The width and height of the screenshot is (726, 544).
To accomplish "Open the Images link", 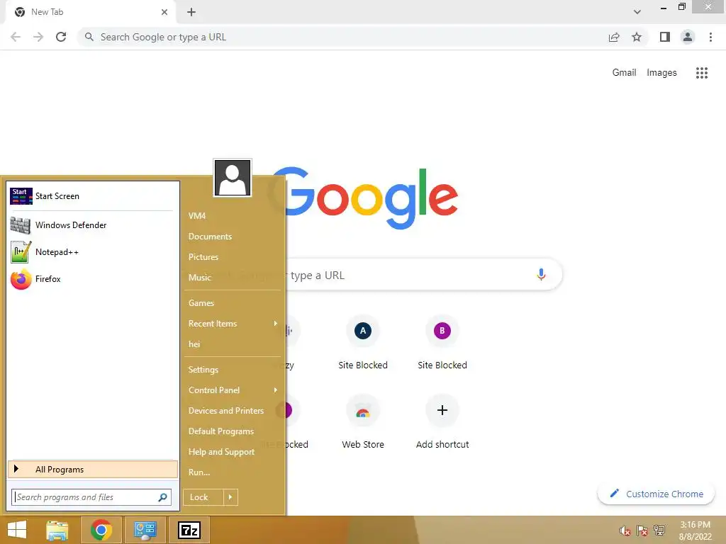I will 661,73.
